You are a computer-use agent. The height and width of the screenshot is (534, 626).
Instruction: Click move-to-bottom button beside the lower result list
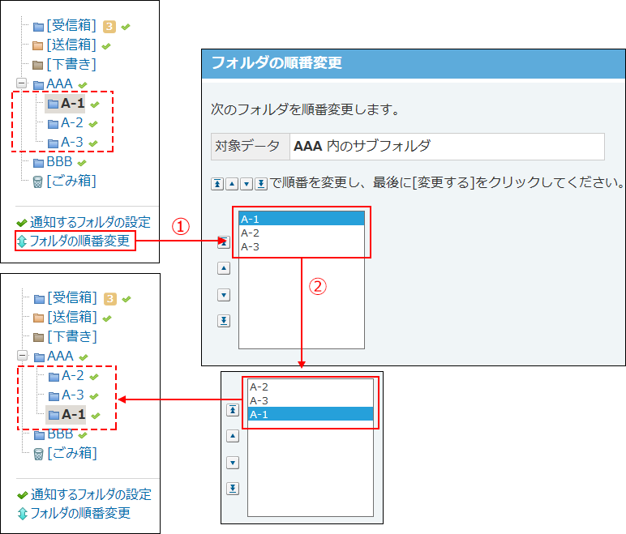(x=233, y=488)
